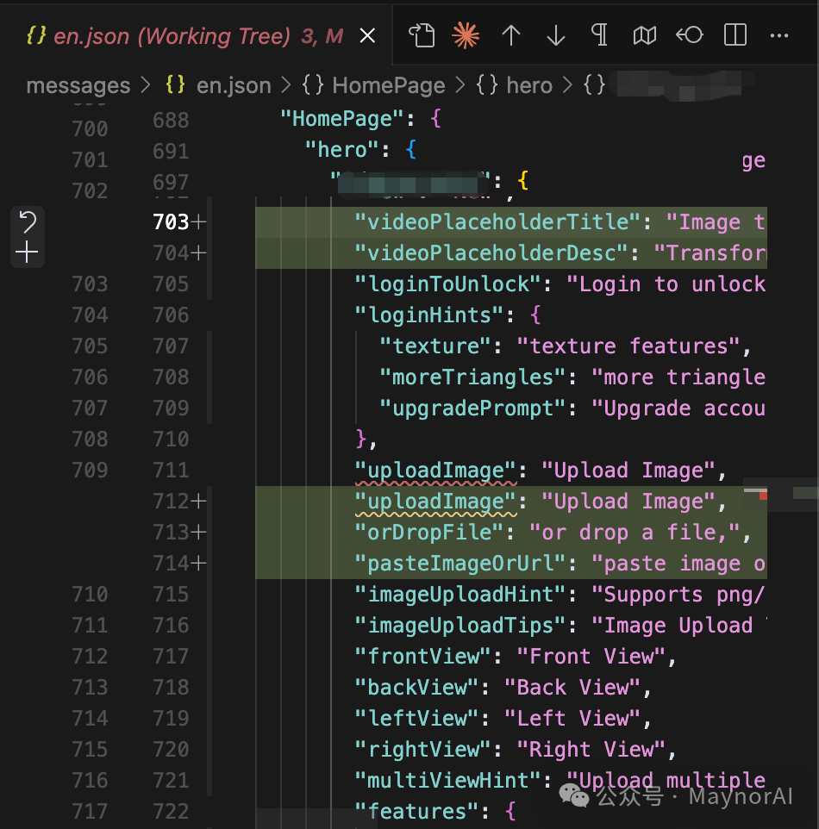Click red marker in overview ruler
The height and width of the screenshot is (829, 819).
[x=763, y=496]
